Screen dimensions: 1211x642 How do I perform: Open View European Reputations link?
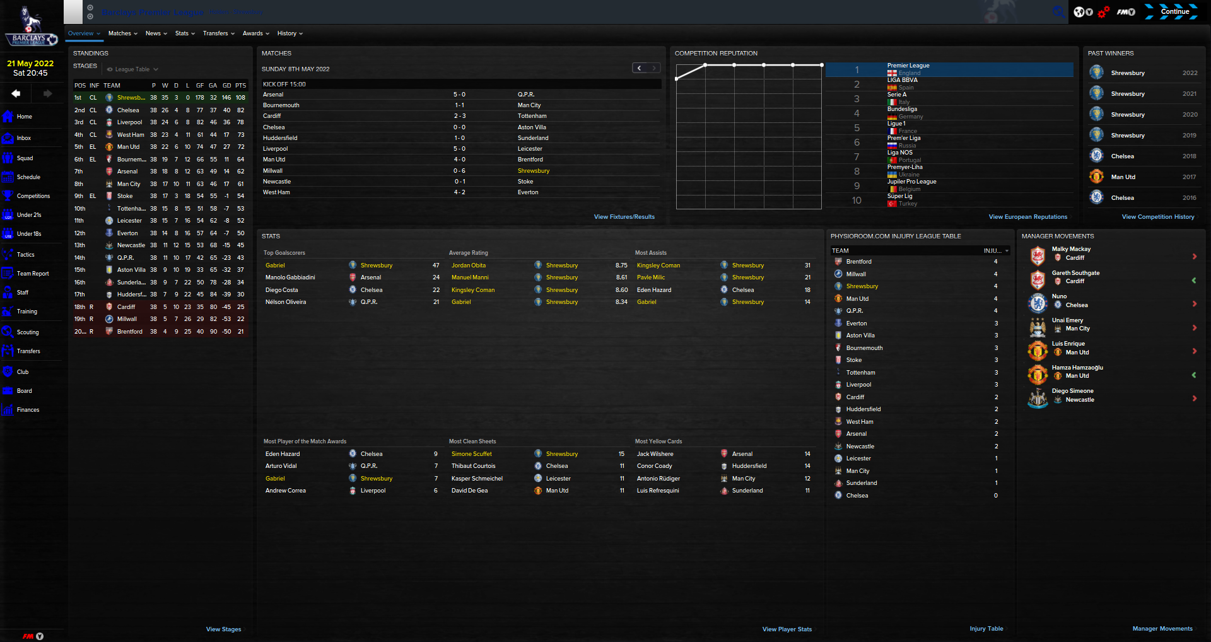coord(1028,217)
